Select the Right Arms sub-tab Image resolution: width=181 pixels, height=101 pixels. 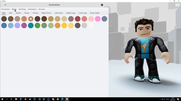pos(46,13)
